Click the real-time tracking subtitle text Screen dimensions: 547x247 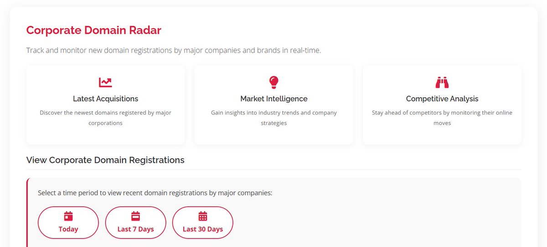(x=174, y=50)
